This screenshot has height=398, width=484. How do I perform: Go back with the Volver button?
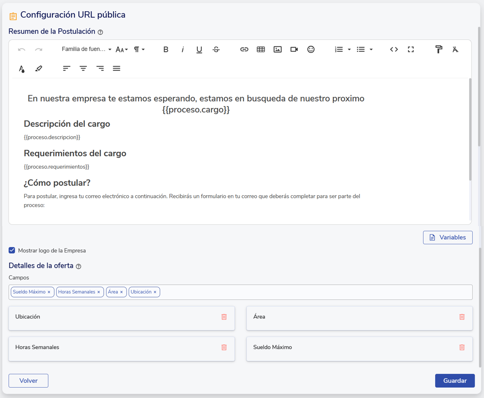pyautogui.click(x=28, y=381)
